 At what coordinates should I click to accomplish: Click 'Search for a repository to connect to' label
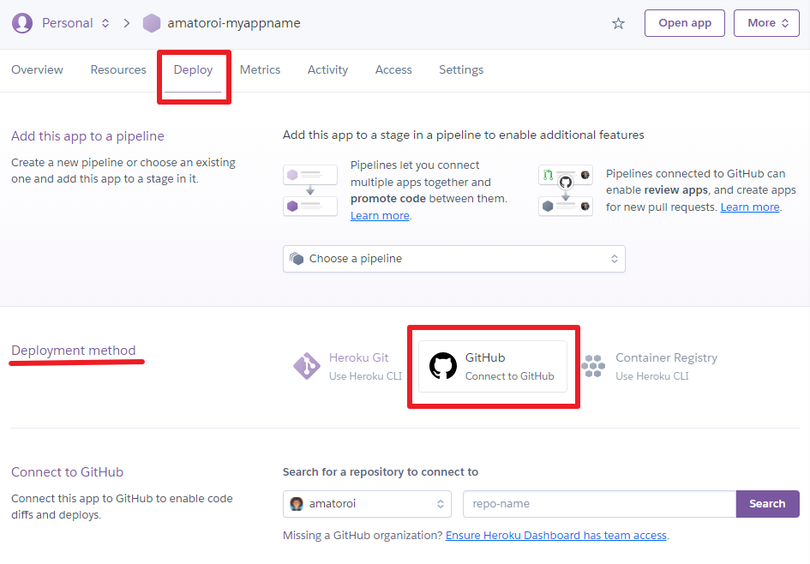(381, 472)
